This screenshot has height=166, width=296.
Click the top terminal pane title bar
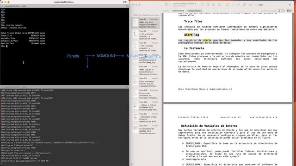click(65, 6)
